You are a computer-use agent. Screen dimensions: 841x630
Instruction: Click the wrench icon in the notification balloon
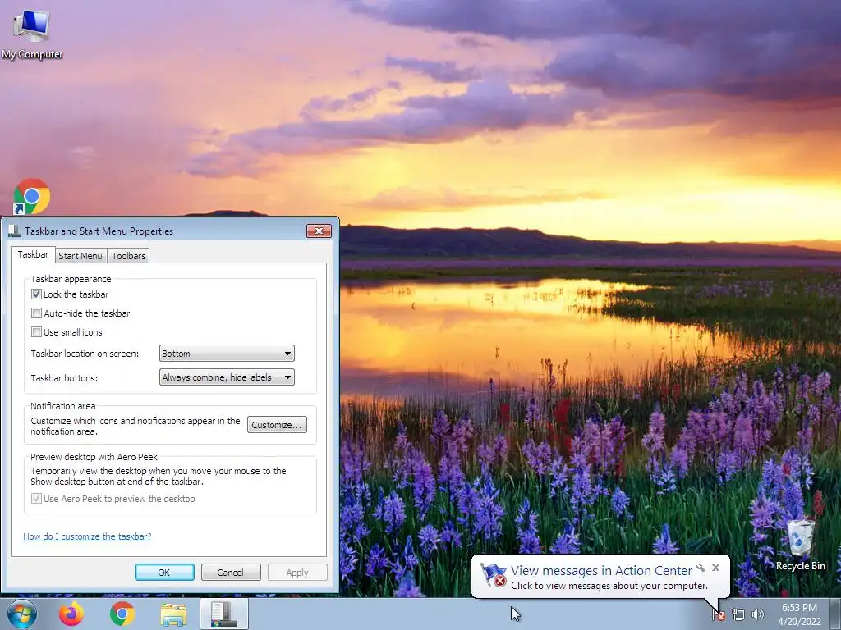point(701,568)
